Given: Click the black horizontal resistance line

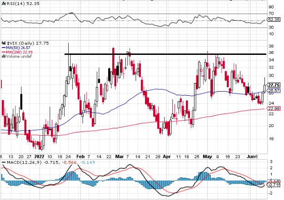Looking at the screenshot, I should (165, 54).
